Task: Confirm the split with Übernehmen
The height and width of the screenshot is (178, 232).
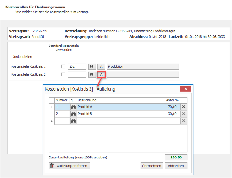Action: click(152, 166)
